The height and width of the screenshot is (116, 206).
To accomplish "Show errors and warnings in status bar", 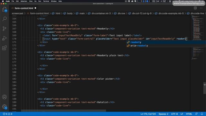I will 8,114.
